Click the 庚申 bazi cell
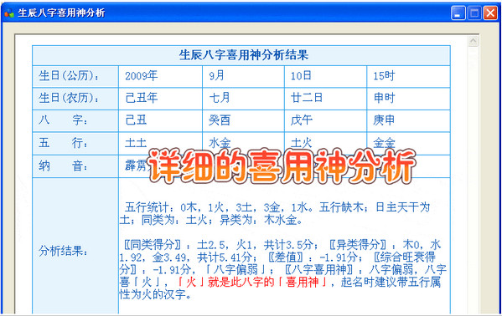 (x=408, y=120)
